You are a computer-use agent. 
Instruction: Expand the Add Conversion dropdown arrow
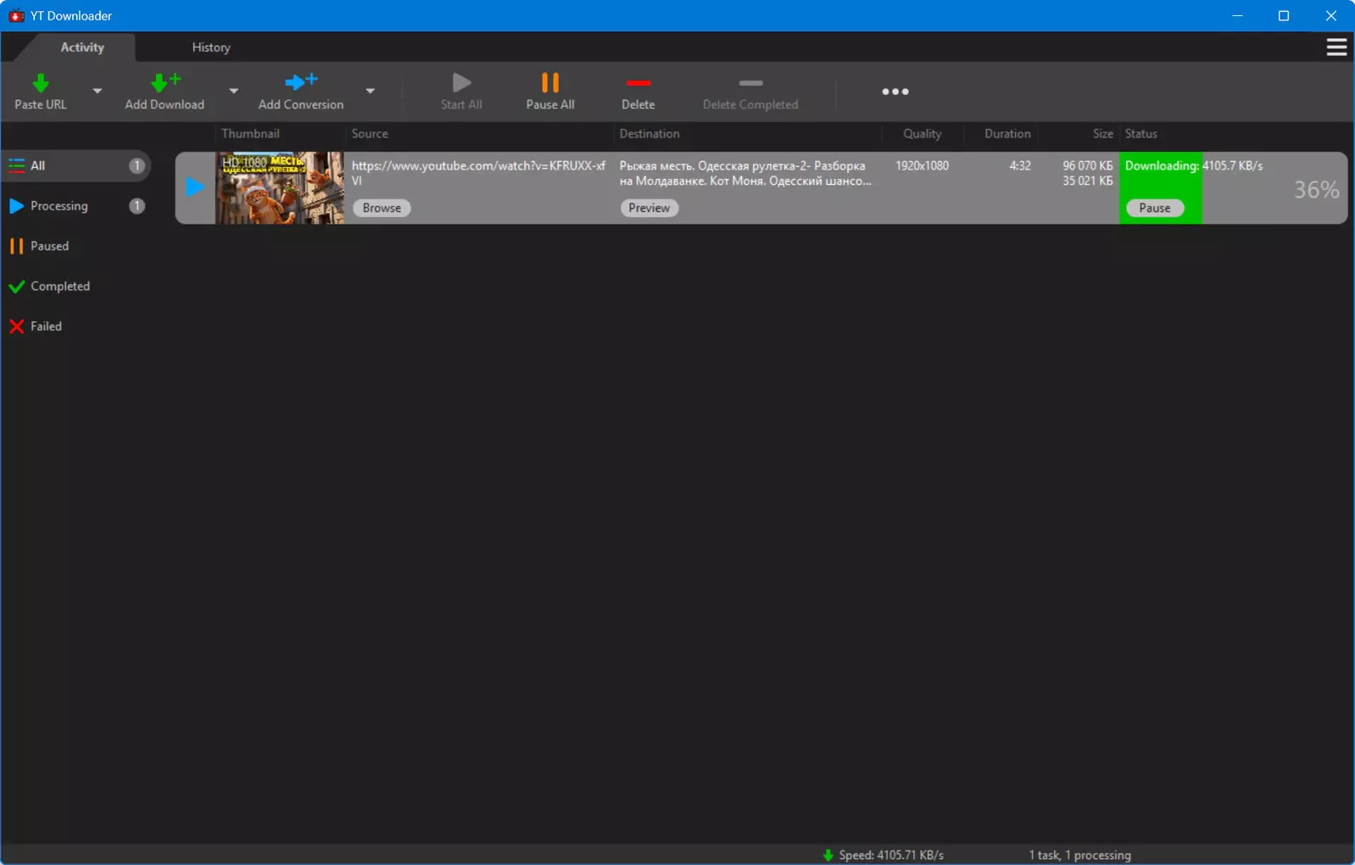(371, 91)
